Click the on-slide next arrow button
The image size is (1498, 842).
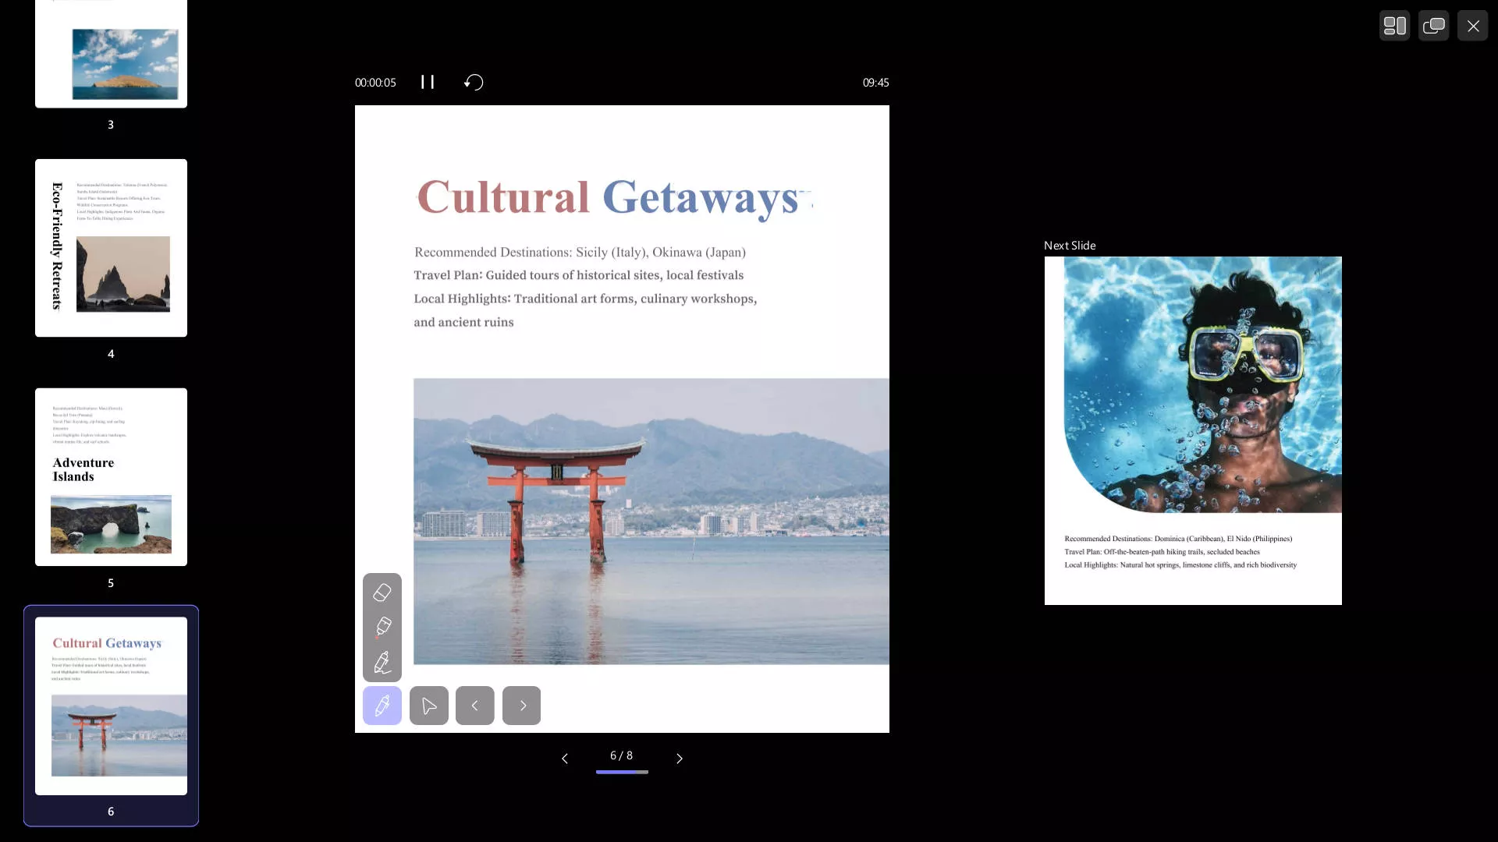pyautogui.click(x=521, y=706)
